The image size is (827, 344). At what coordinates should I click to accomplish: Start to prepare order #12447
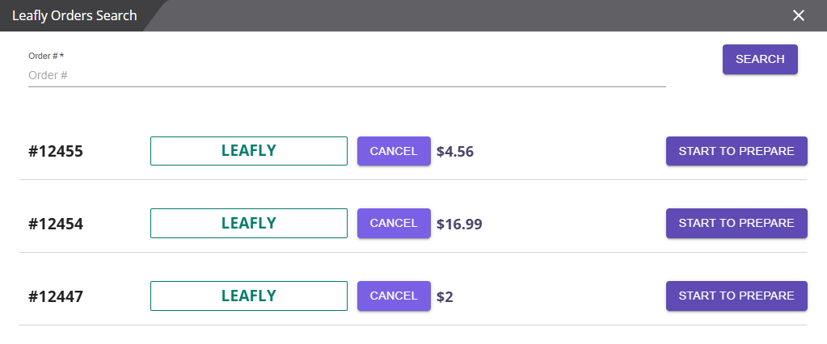(x=736, y=296)
